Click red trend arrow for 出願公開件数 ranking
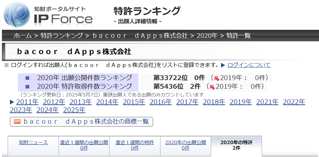 [x=217, y=78]
